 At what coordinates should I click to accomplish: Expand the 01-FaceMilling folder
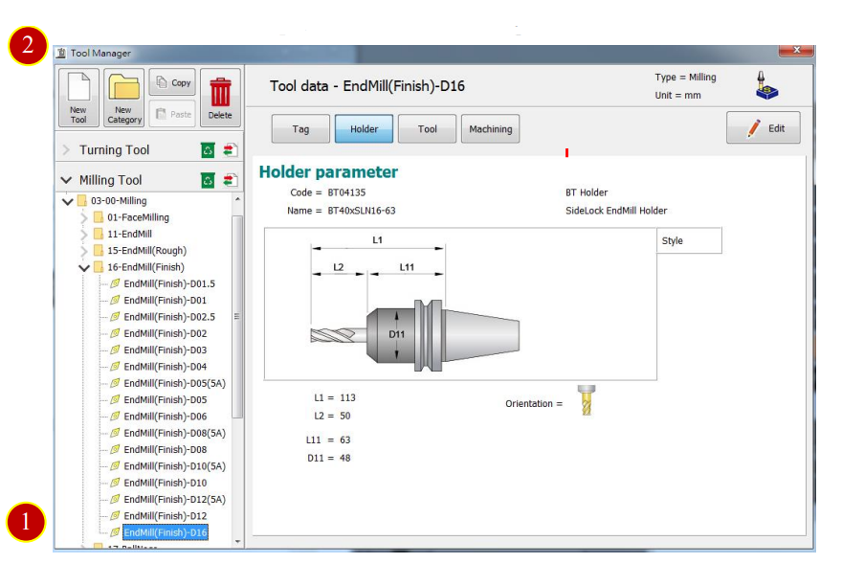[84, 217]
